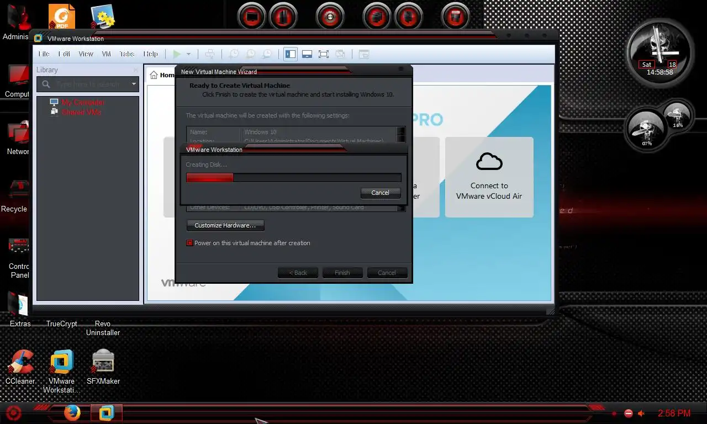Click the wizard Finish button

pos(342,273)
